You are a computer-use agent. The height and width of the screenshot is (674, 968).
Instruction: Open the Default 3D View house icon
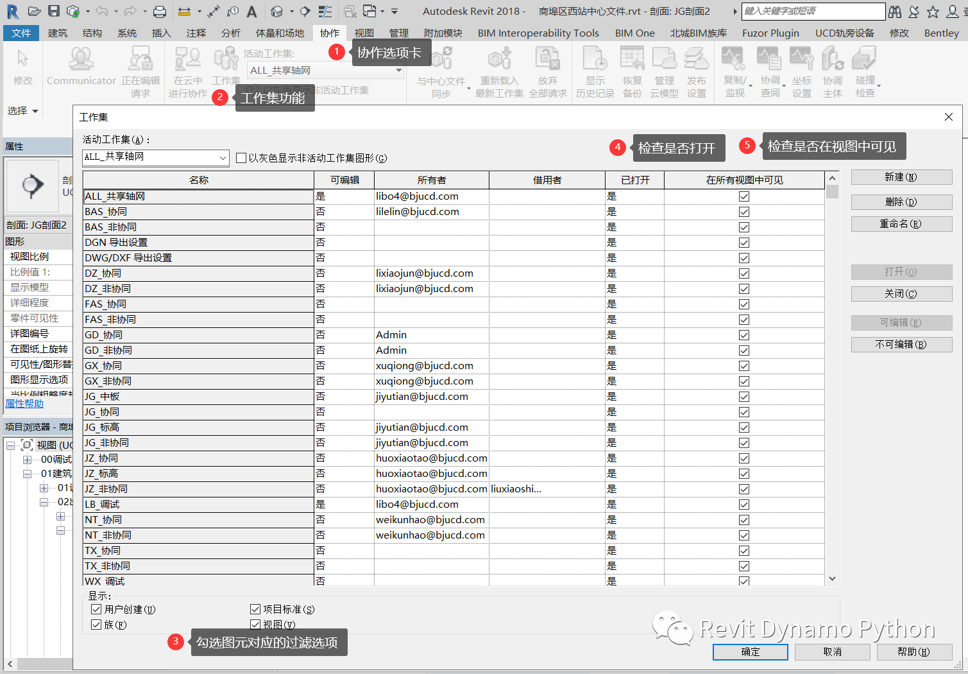tap(277, 11)
